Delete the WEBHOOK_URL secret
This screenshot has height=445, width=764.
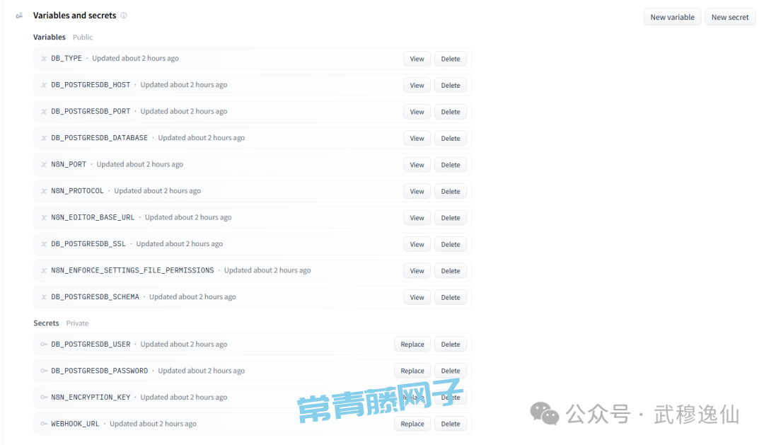pos(451,424)
